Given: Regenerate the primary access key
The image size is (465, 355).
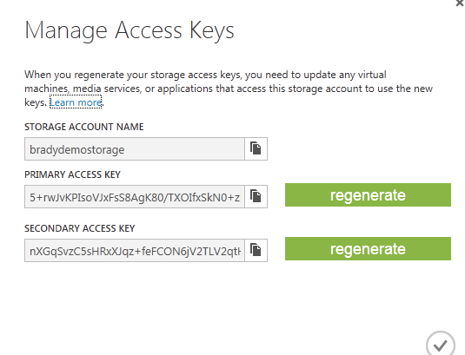Looking at the screenshot, I should click(368, 194).
